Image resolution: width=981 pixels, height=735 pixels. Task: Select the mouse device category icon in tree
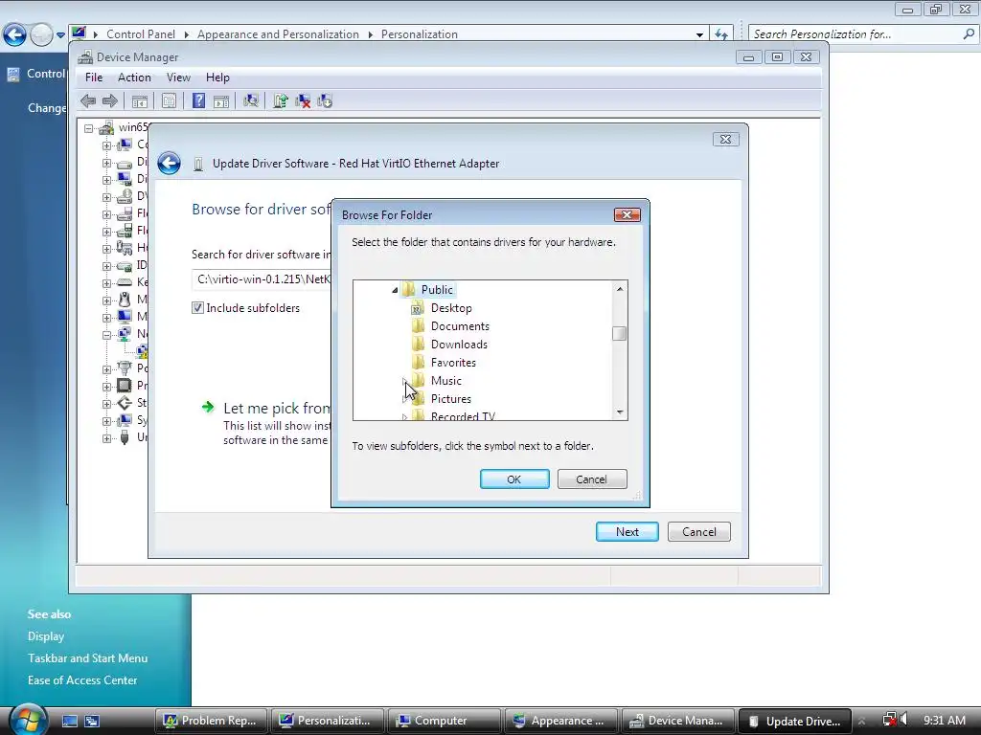[x=125, y=300]
